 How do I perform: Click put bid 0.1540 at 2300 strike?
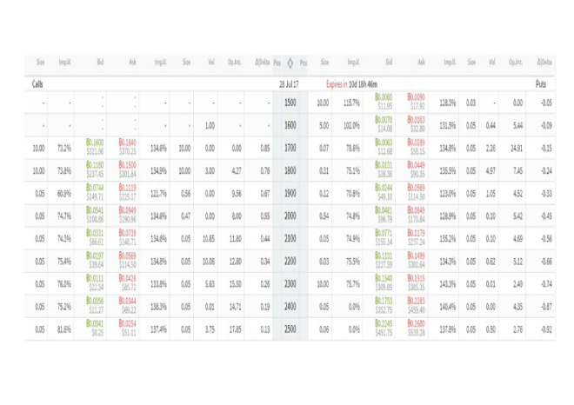tap(384, 280)
